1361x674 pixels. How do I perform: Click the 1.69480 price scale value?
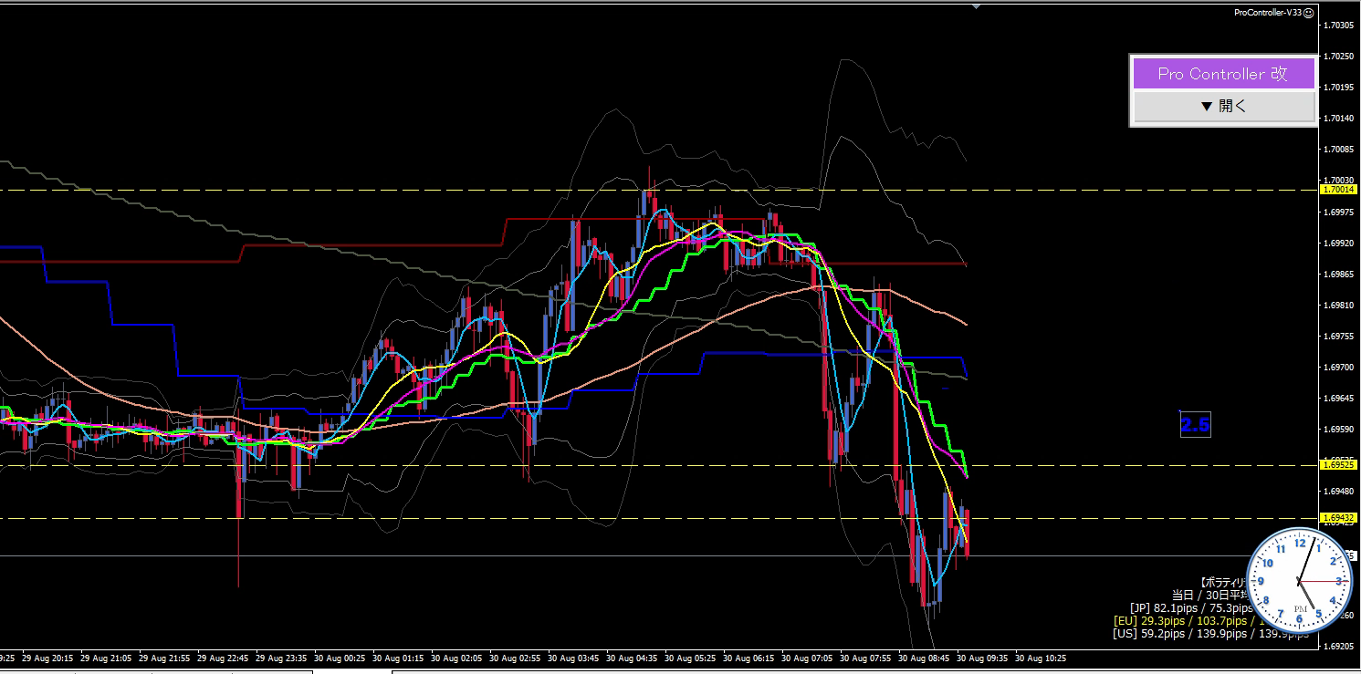tap(1338, 492)
